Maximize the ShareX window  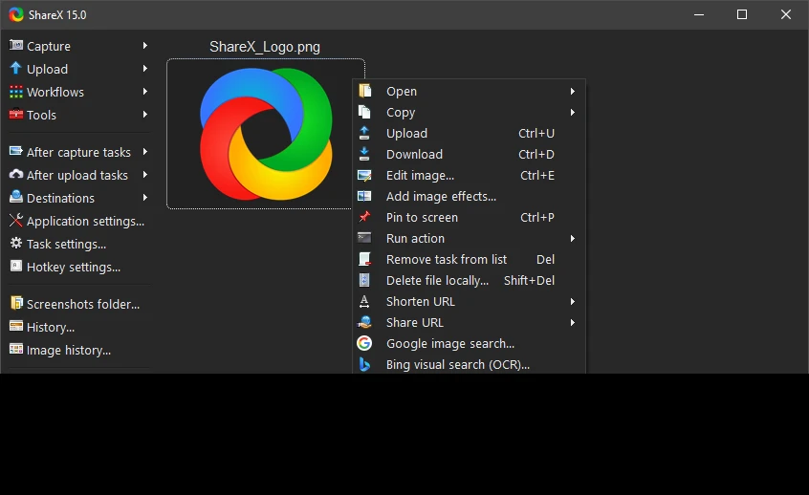(742, 14)
